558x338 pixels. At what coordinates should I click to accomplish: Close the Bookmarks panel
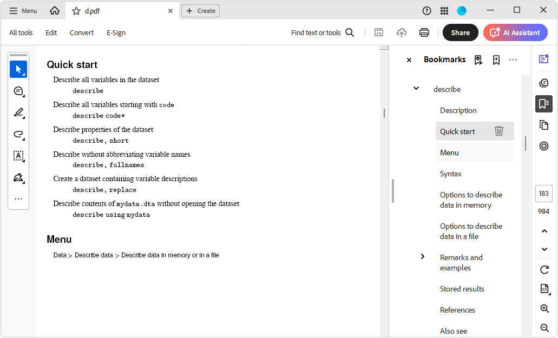[409, 60]
